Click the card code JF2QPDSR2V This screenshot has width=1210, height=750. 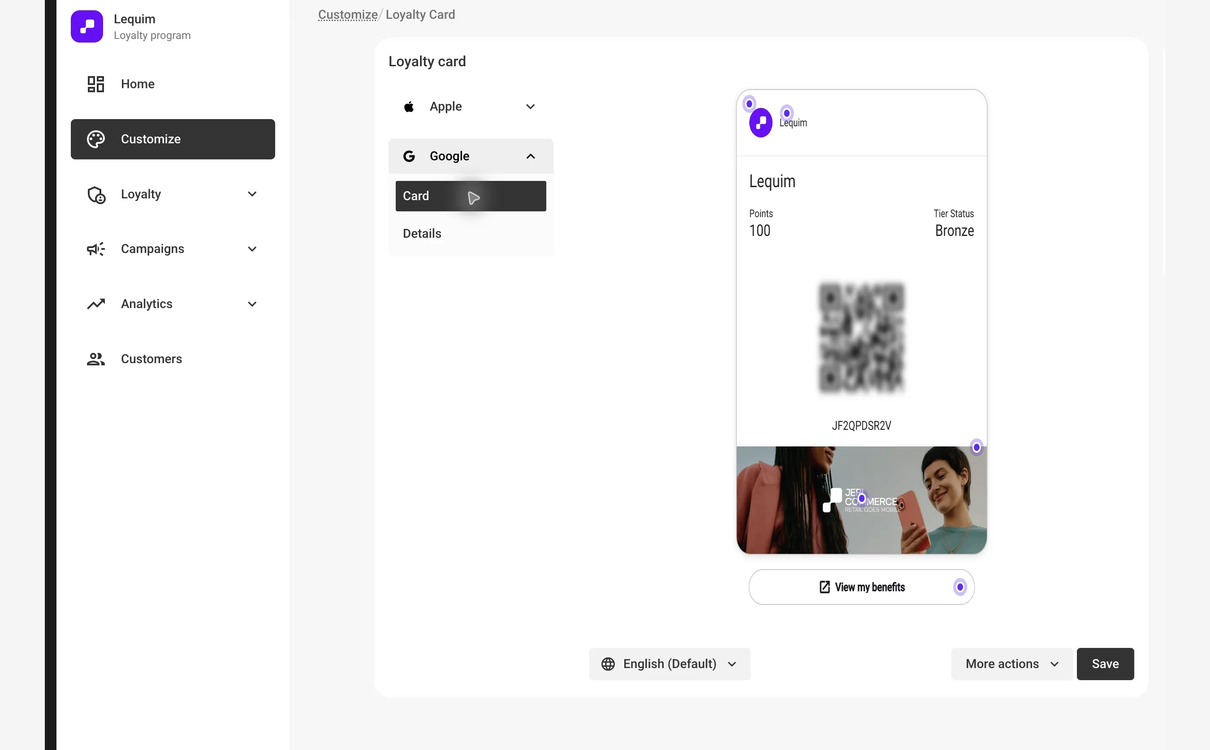[x=862, y=425]
